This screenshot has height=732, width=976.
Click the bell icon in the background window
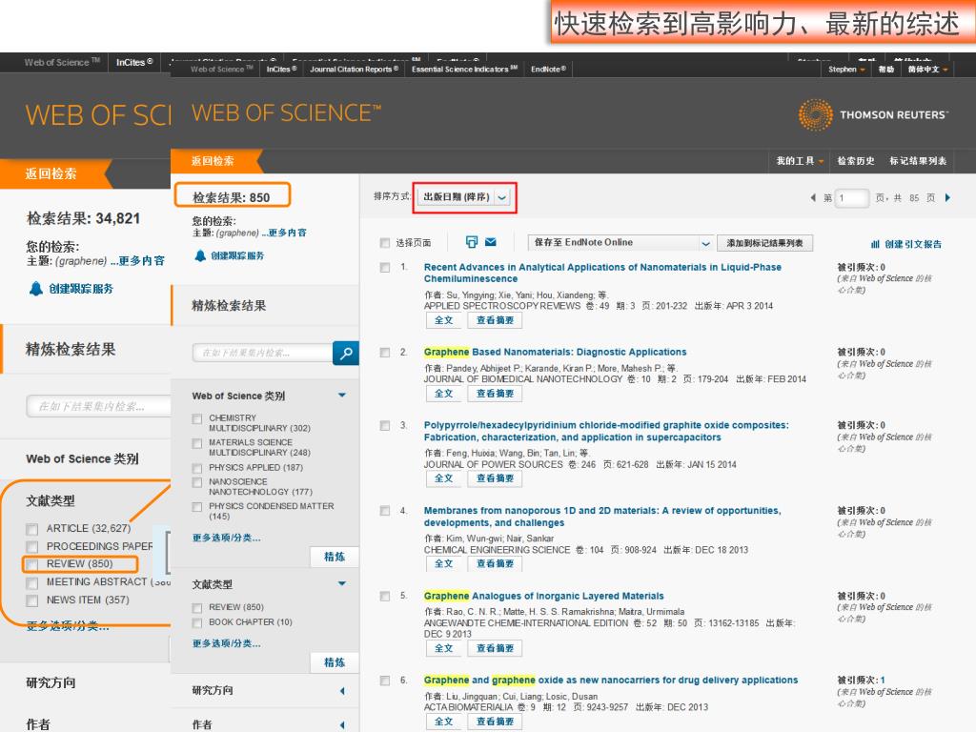point(35,288)
